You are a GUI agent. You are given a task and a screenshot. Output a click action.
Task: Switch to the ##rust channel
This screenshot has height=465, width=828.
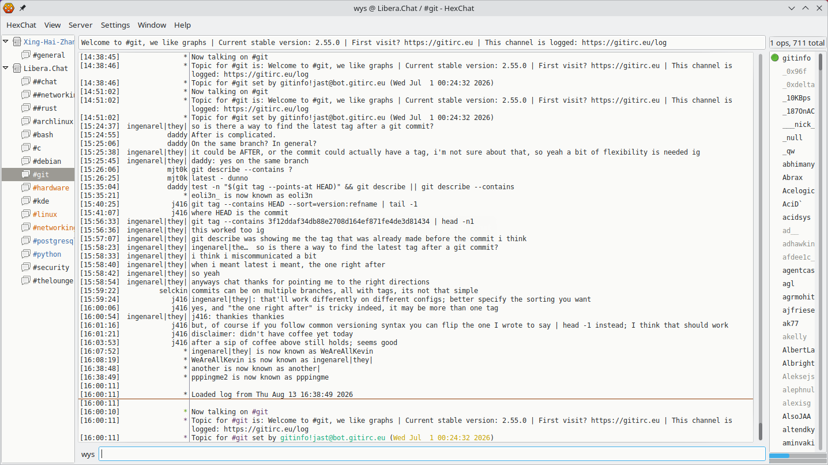[45, 108]
